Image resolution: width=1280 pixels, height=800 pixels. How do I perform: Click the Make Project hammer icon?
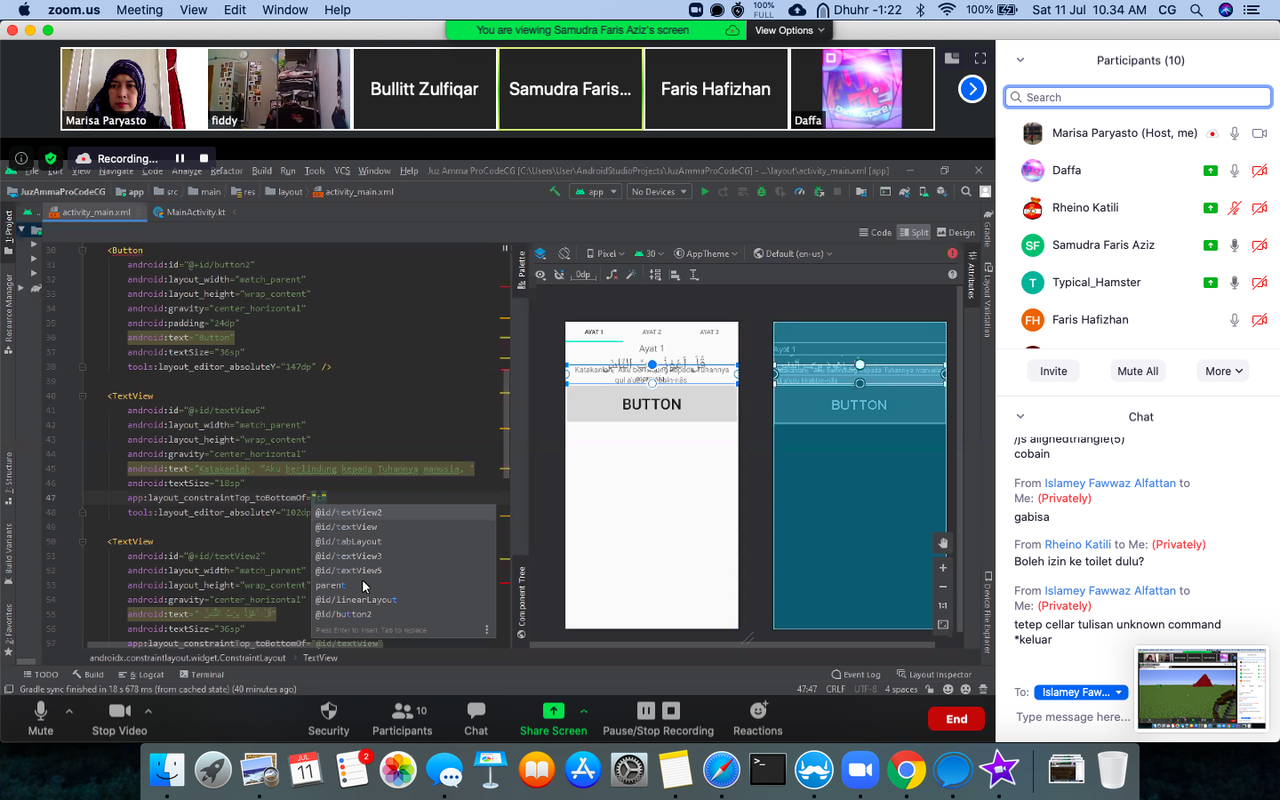point(555,191)
